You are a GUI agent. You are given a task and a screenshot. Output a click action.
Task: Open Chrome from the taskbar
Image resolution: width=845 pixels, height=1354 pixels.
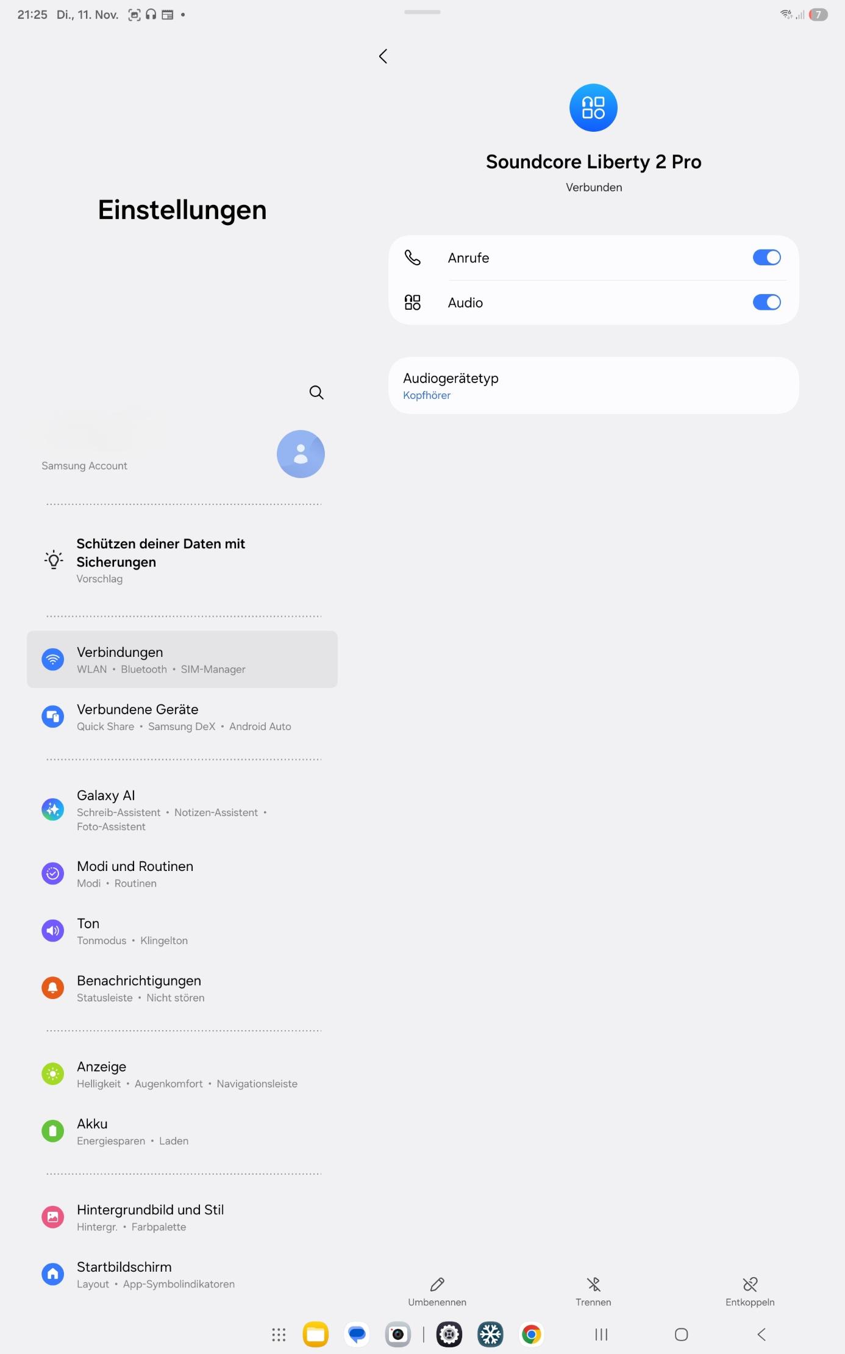(531, 1334)
